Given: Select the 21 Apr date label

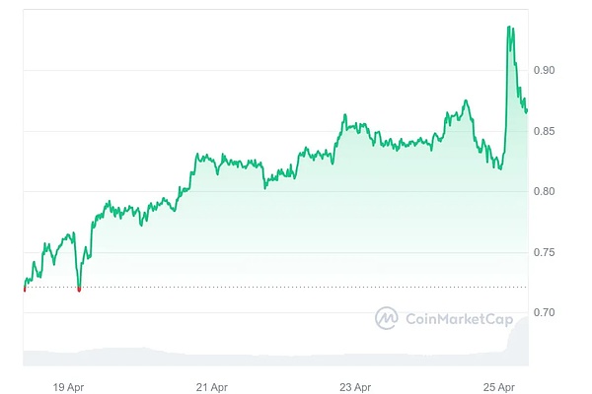Looking at the screenshot, I should pyautogui.click(x=213, y=385).
